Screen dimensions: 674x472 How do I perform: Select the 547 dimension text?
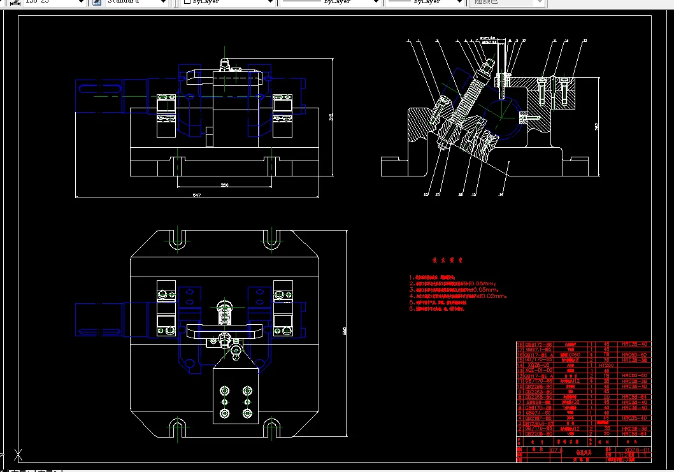196,195
